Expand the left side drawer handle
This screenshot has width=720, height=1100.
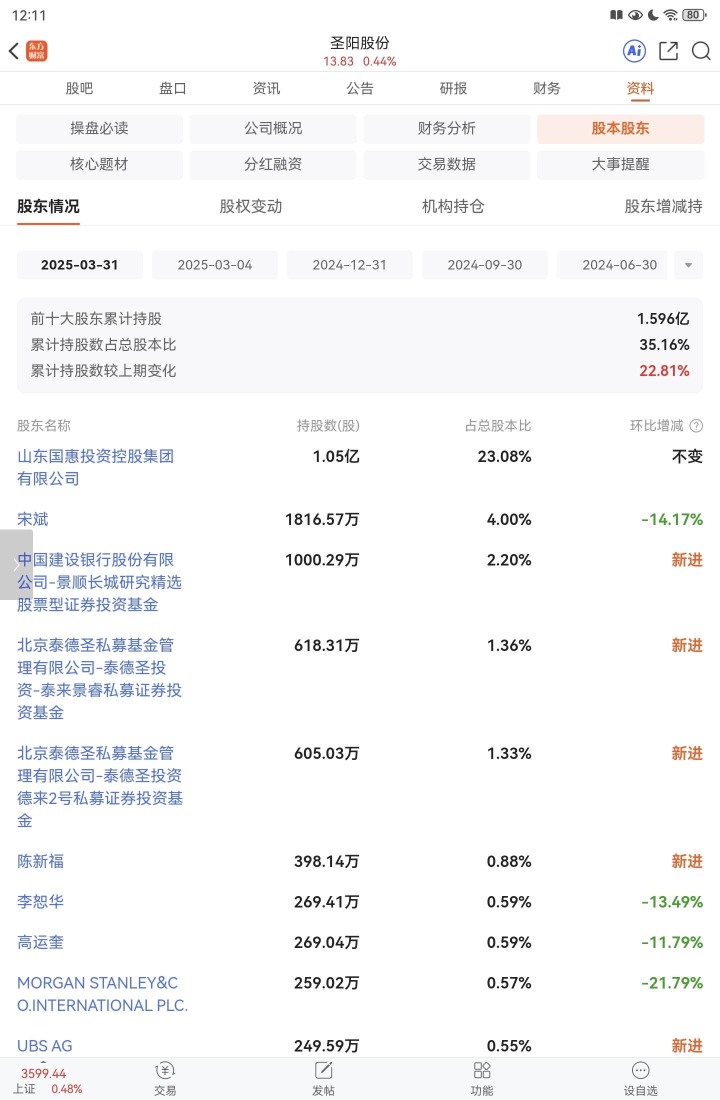(16, 564)
